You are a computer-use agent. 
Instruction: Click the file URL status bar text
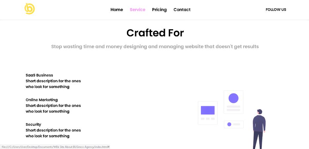click(x=55, y=147)
